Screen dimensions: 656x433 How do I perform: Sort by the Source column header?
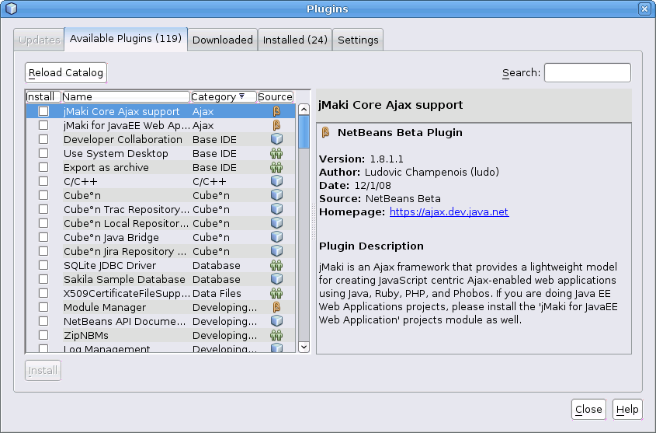point(276,96)
